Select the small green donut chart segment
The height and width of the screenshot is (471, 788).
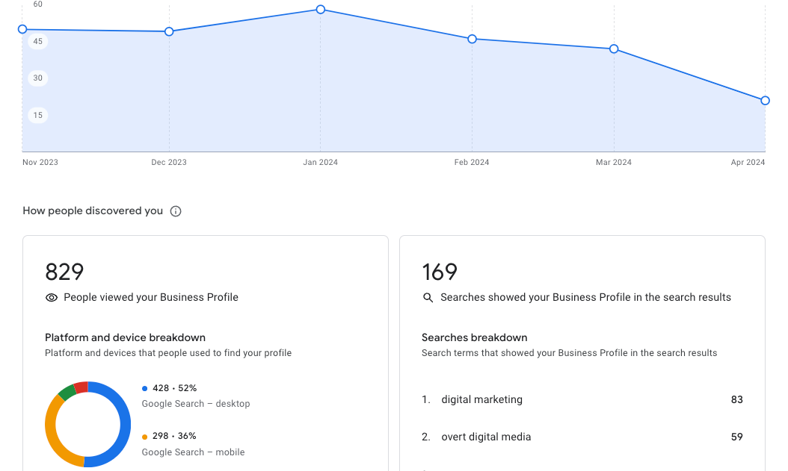click(67, 391)
